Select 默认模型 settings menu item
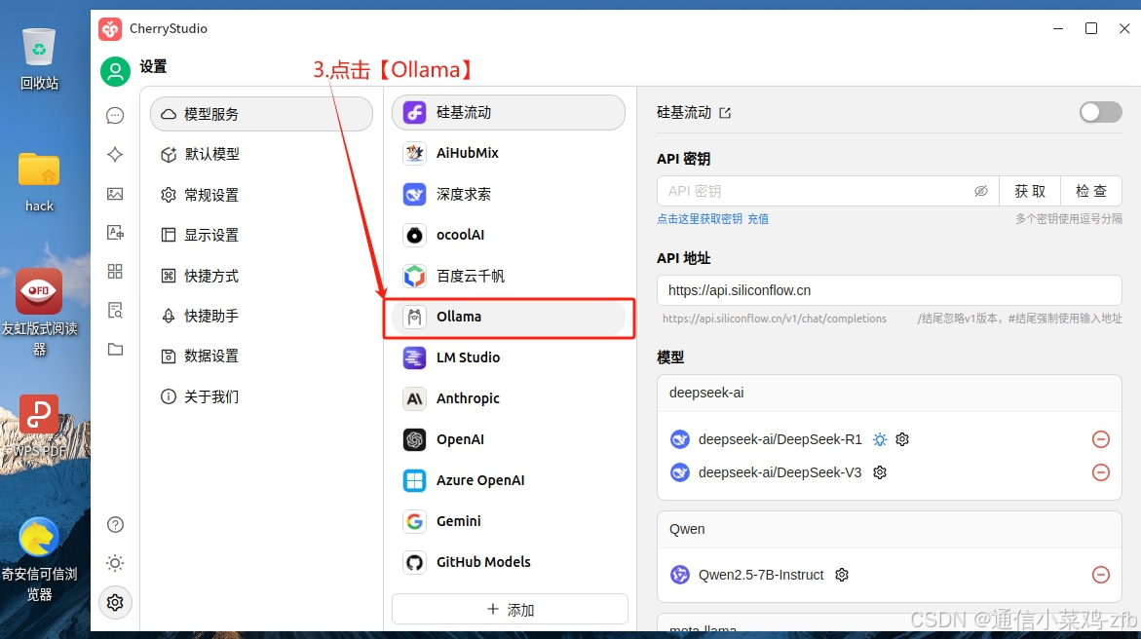Image resolution: width=1141 pixels, height=639 pixels. [261, 154]
